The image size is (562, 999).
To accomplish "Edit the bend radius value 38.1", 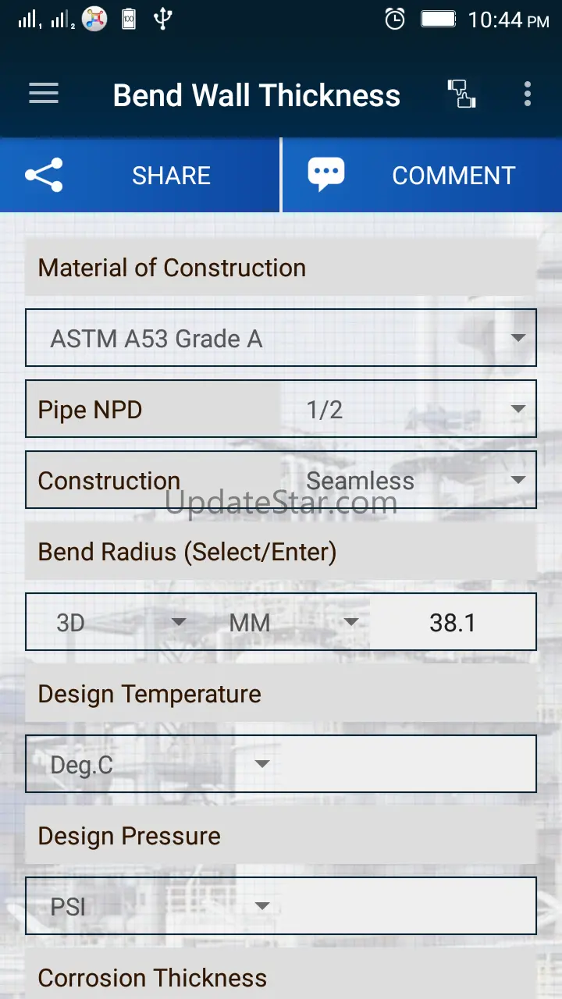I will (453, 622).
